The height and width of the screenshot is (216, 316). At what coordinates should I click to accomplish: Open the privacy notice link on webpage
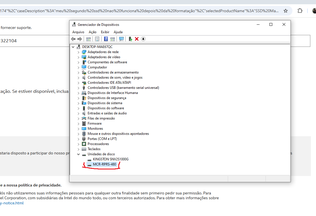click(12, 203)
